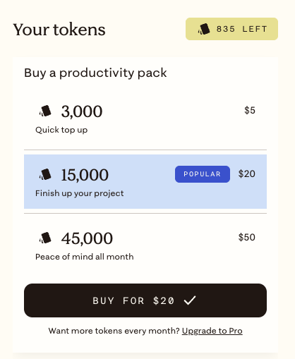This screenshot has width=295, height=359.
Task: Click the $5 price label
Action: pyautogui.click(x=250, y=110)
